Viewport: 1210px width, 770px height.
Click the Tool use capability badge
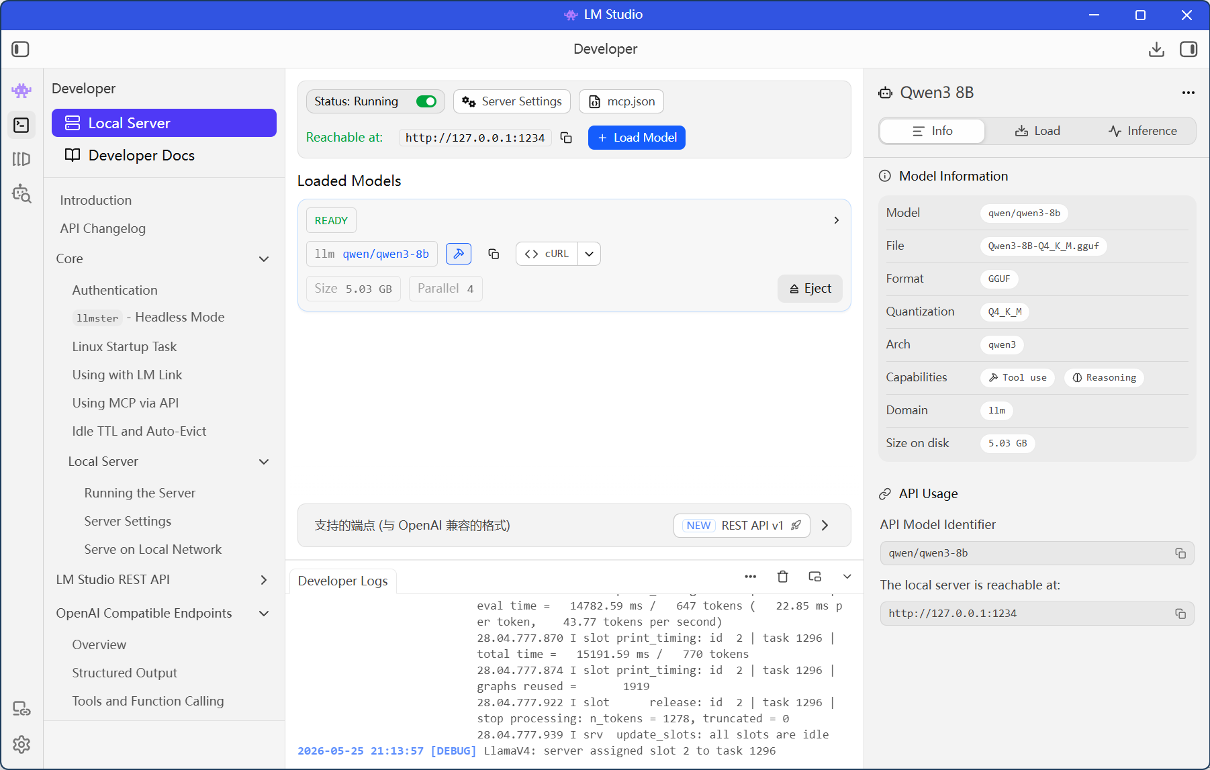(1017, 378)
